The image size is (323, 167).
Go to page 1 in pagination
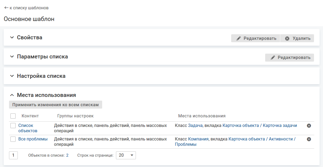pyautogui.click(x=13, y=155)
